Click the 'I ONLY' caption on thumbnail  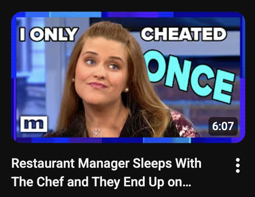[x=48, y=34]
